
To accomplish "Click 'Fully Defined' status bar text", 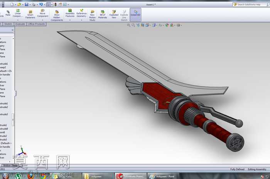I will coord(237,169).
